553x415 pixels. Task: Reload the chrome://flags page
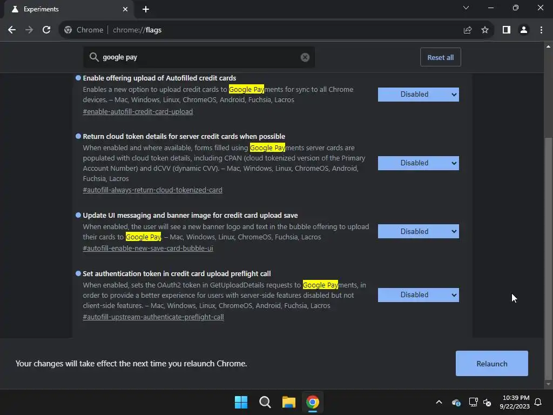point(46,30)
